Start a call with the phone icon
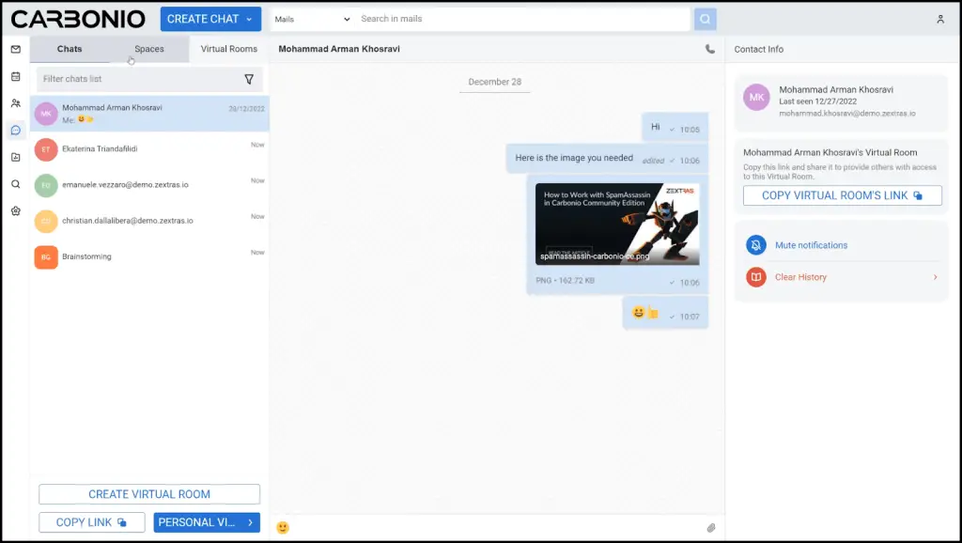 [x=710, y=49]
